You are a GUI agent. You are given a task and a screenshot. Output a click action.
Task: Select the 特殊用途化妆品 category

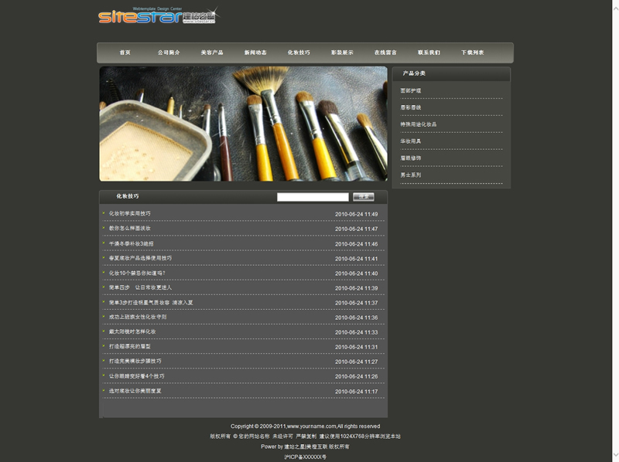(418, 124)
